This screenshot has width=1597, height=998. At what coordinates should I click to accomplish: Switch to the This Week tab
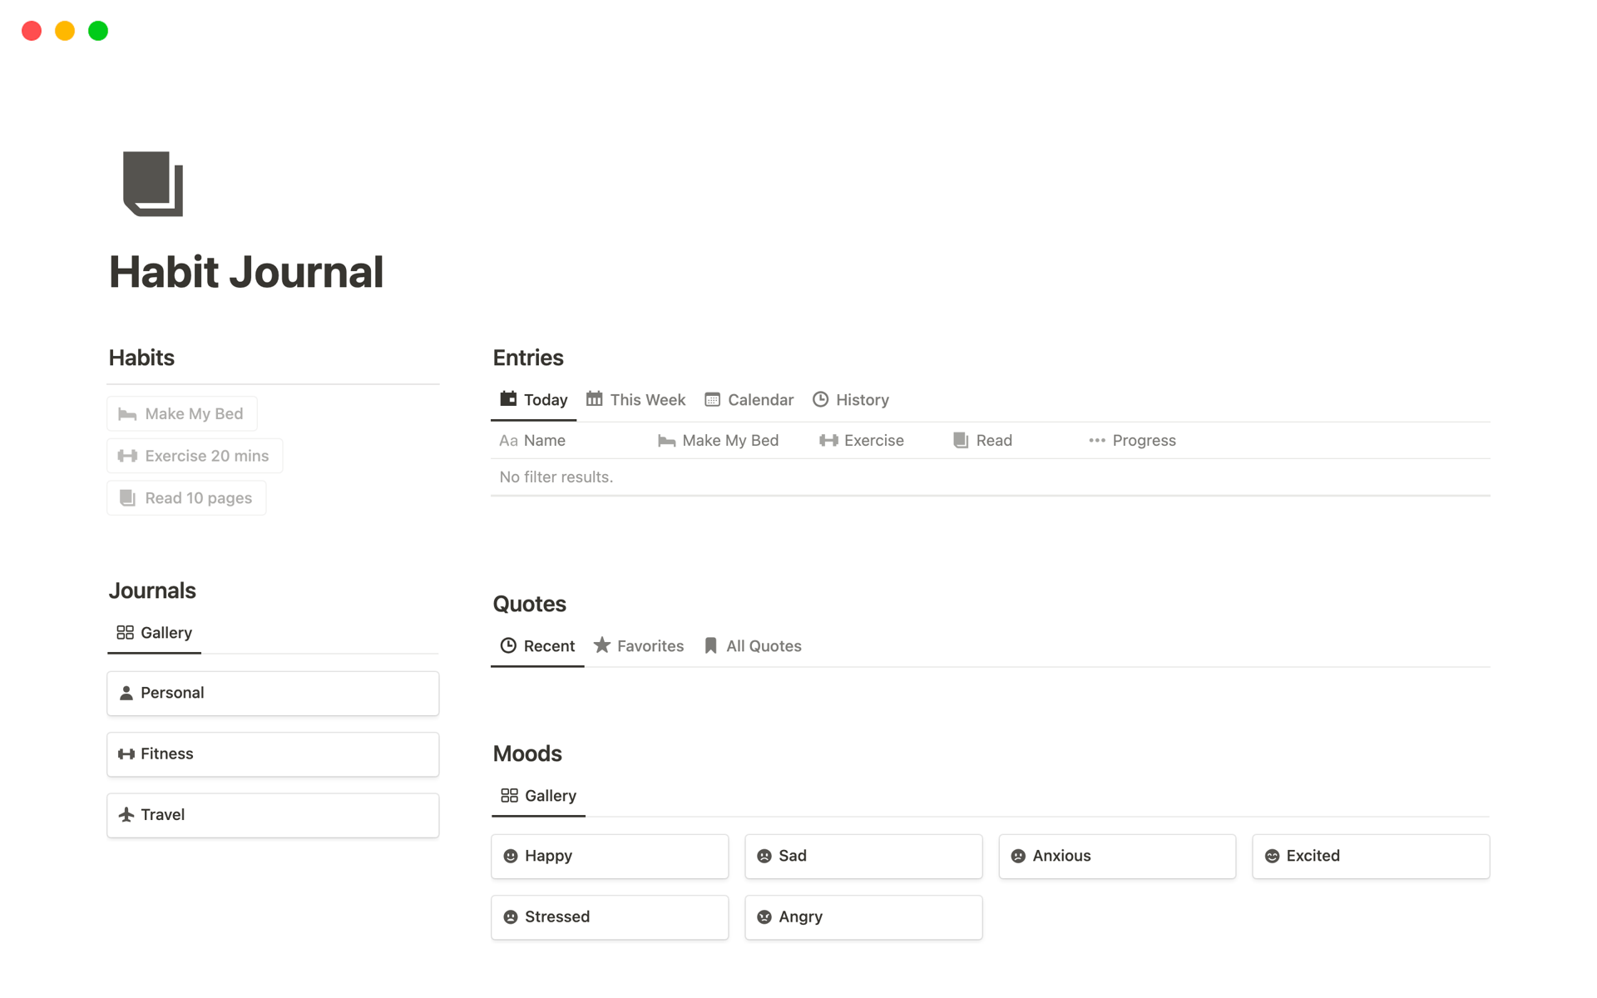pos(636,400)
